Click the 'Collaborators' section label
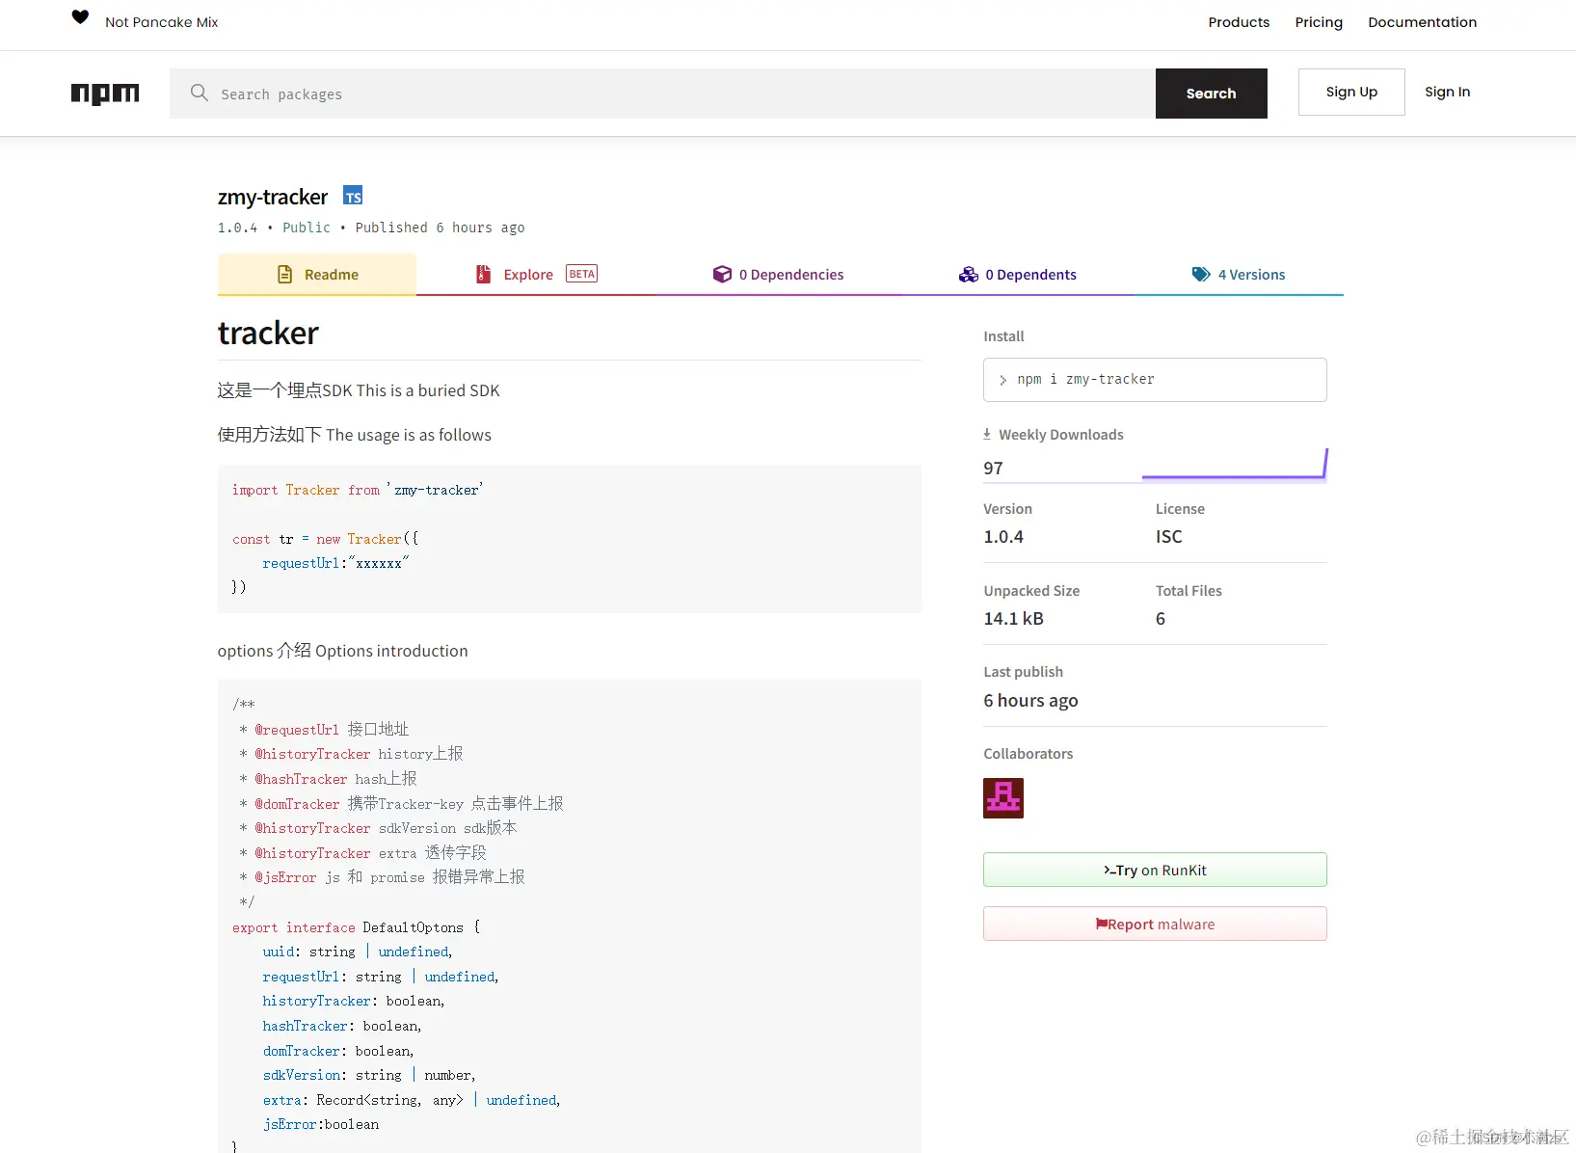 tap(1028, 754)
